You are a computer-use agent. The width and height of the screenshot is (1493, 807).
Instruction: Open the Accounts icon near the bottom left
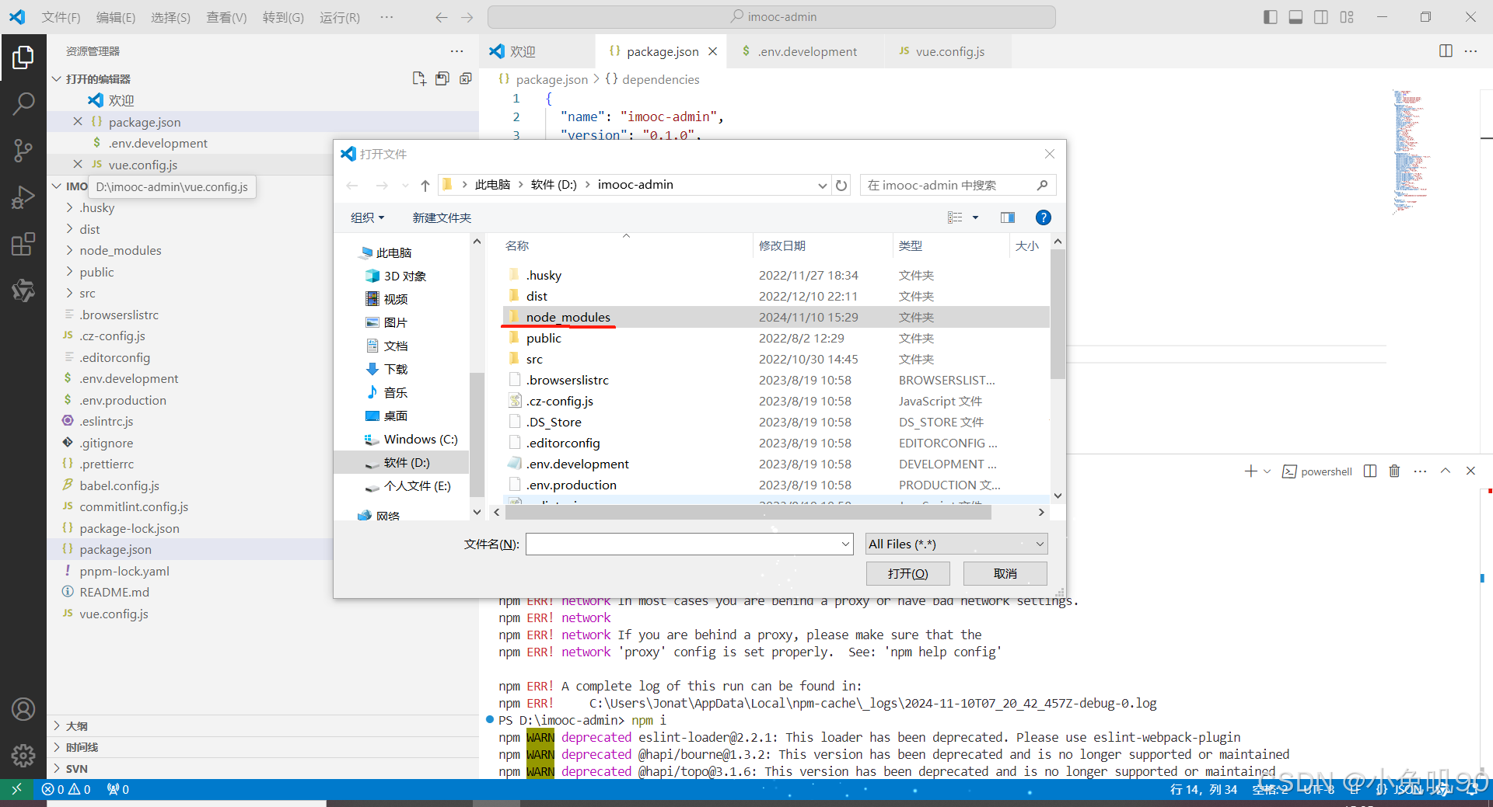point(23,708)
